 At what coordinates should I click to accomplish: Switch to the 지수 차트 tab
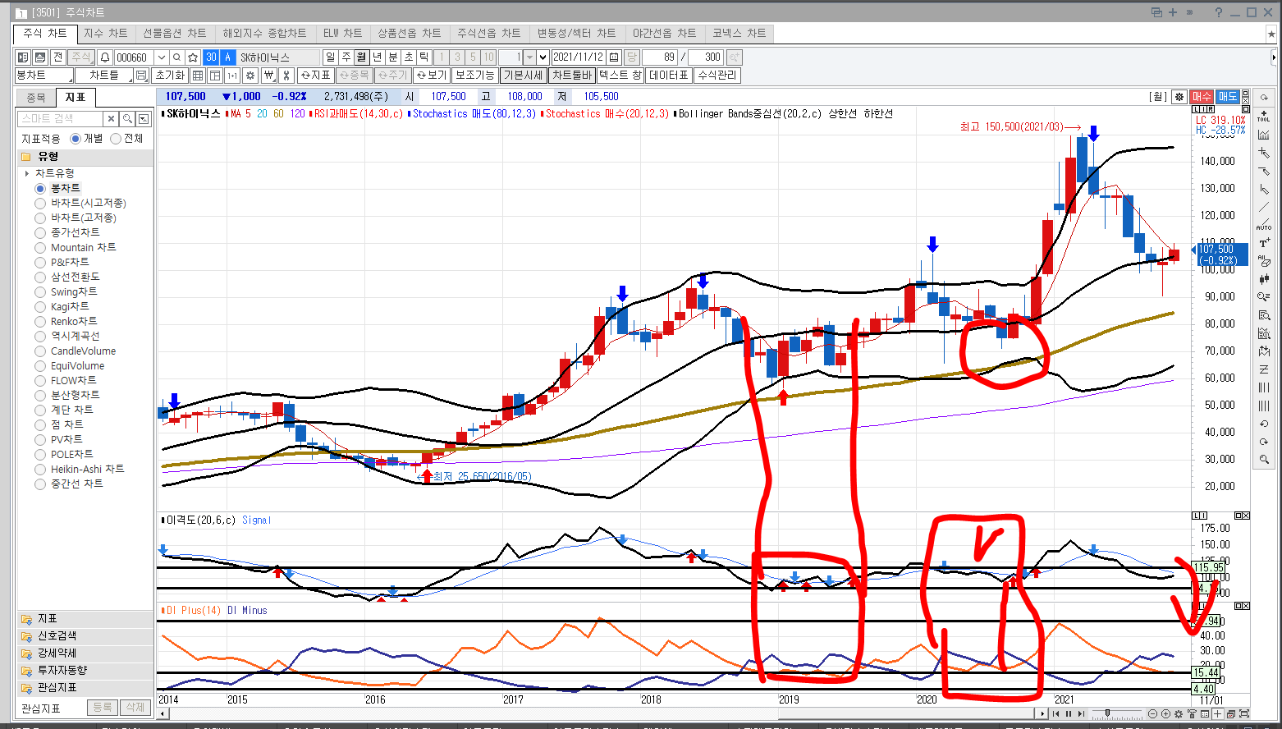click(x=106, y=33)
